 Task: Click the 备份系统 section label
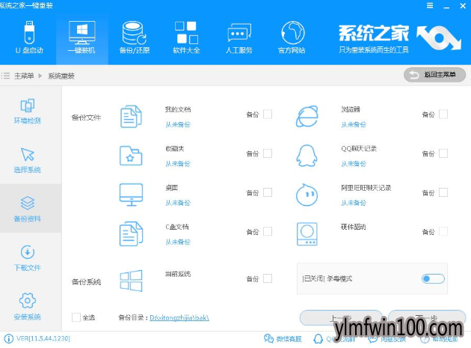click(86, 282)
